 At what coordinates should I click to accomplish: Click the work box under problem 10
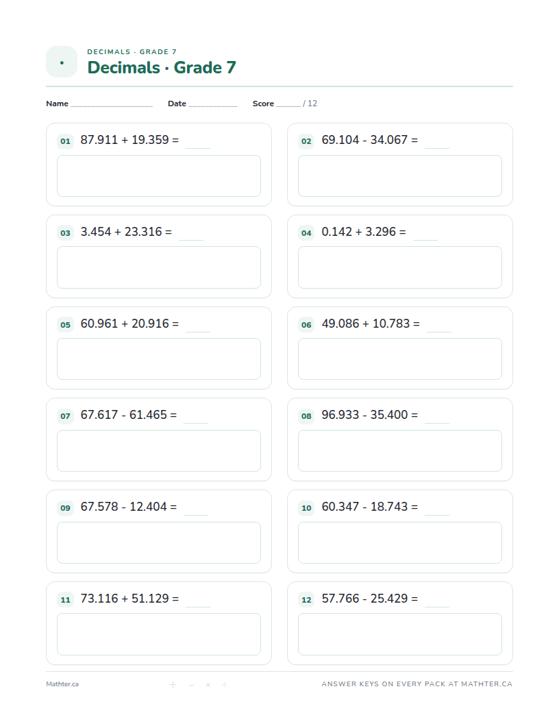coord(400,542)
